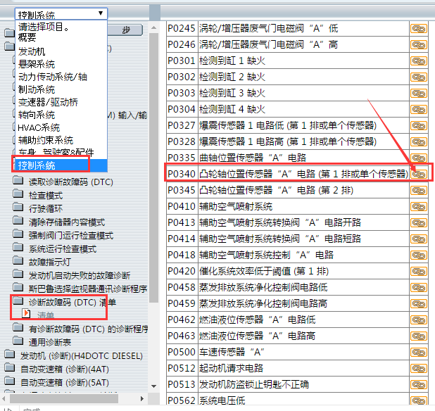The width and height of the screenshot is (435, 411).
Task: Open link icon for P0420 row
Action: pos(419,271)
